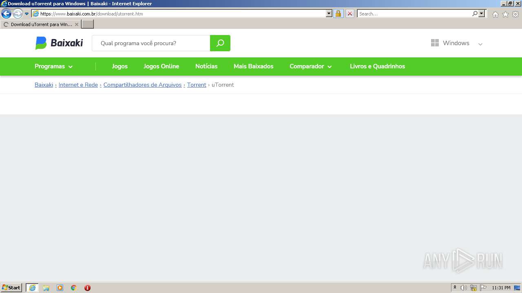The image size is (522, 293).
Task: Stop loading with the red X button
Action: coord(350,13)
